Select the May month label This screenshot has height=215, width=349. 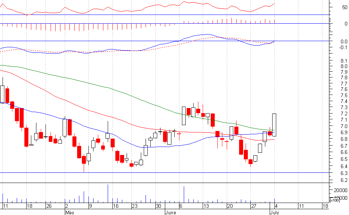[70, 212]
